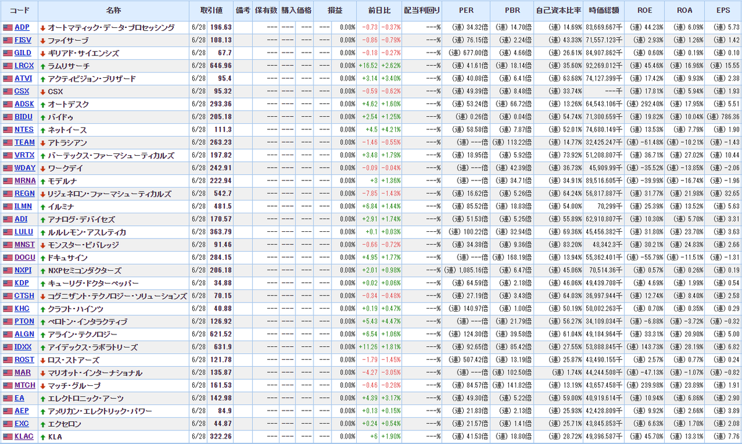
Task: Open the ADP ticker link
Action: pos(22,27)
